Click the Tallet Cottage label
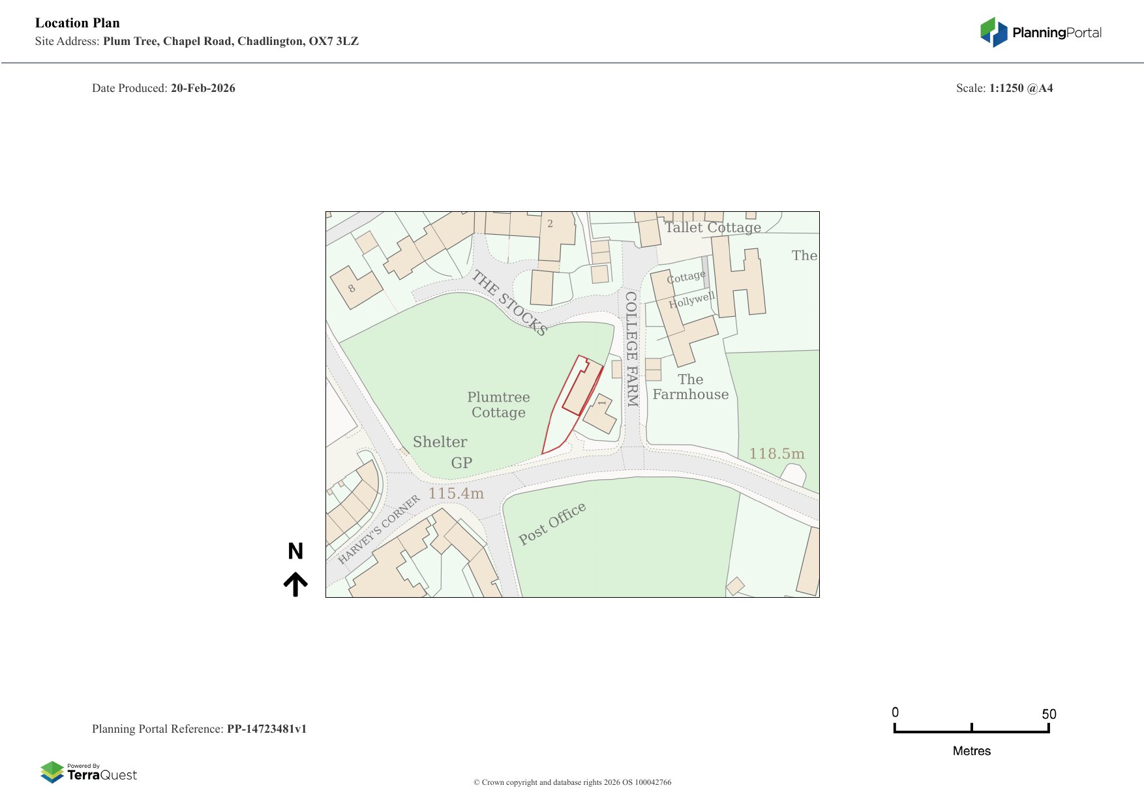1144x809 pixels. (x=712, y=228)
